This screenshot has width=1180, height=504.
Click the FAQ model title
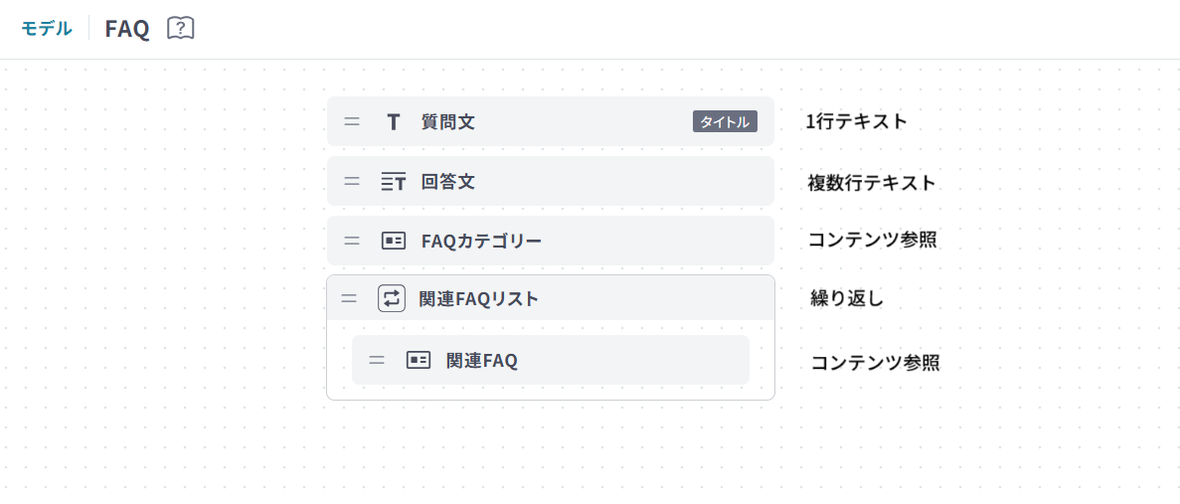127,29
